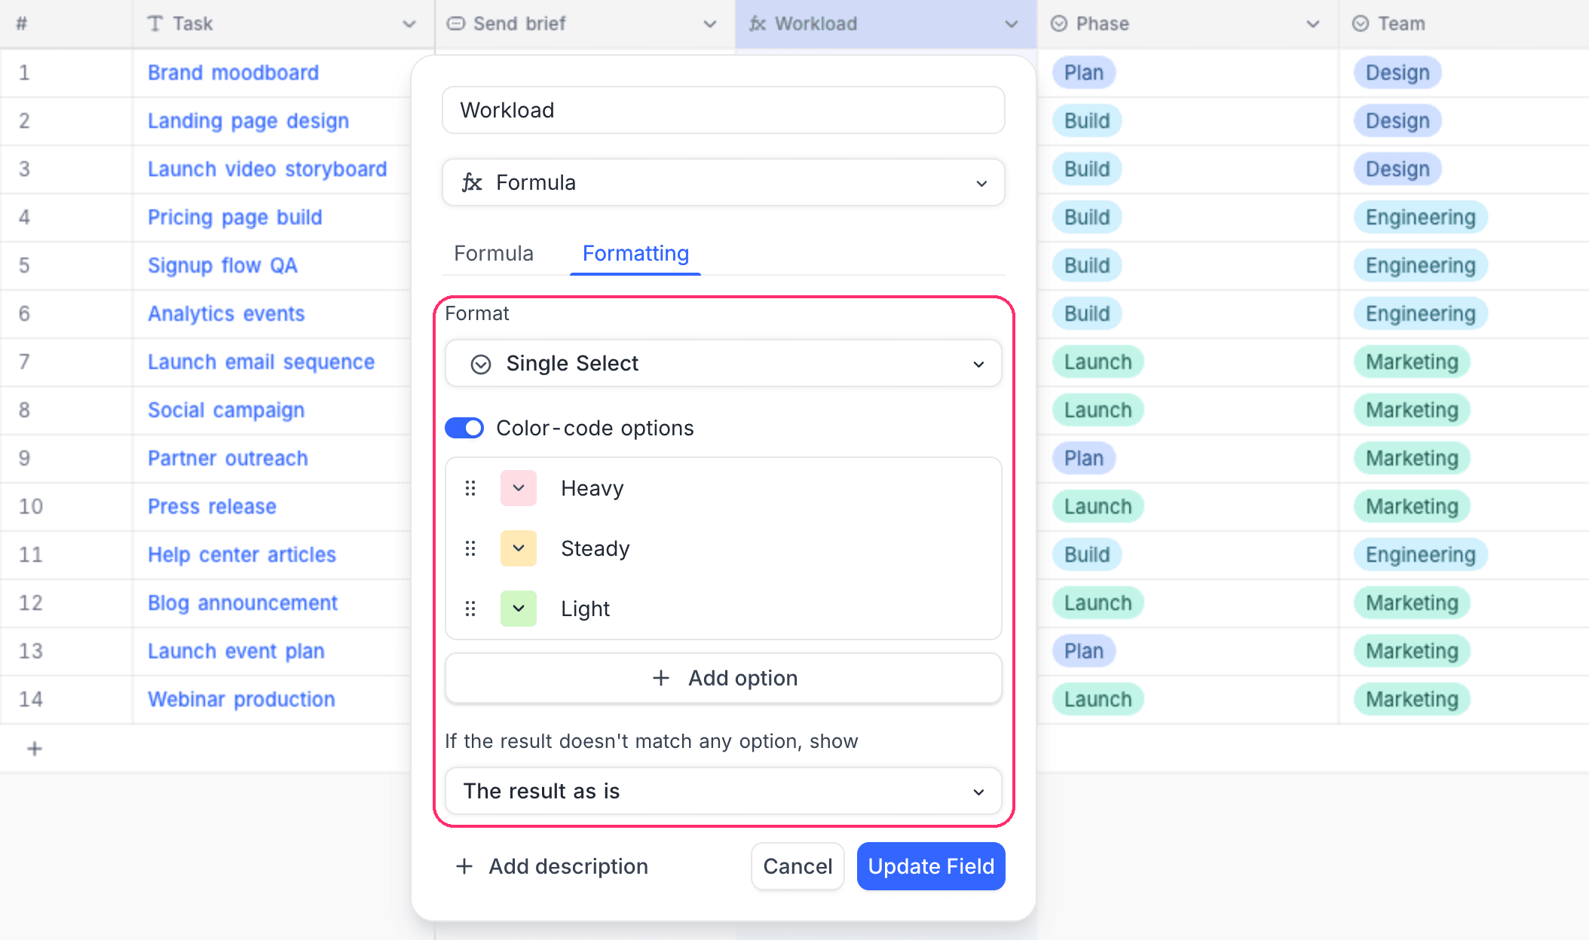Expand the Phase column header menu chevron

pyautogui.click(x=1313, y=24)
